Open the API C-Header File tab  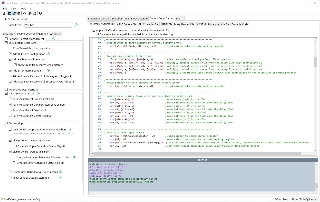coord(148,24)
